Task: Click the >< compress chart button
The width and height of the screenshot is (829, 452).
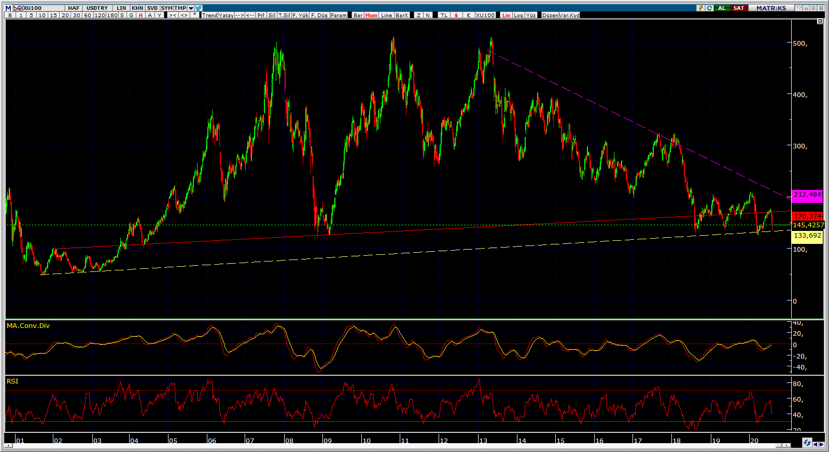Action: 173,15
